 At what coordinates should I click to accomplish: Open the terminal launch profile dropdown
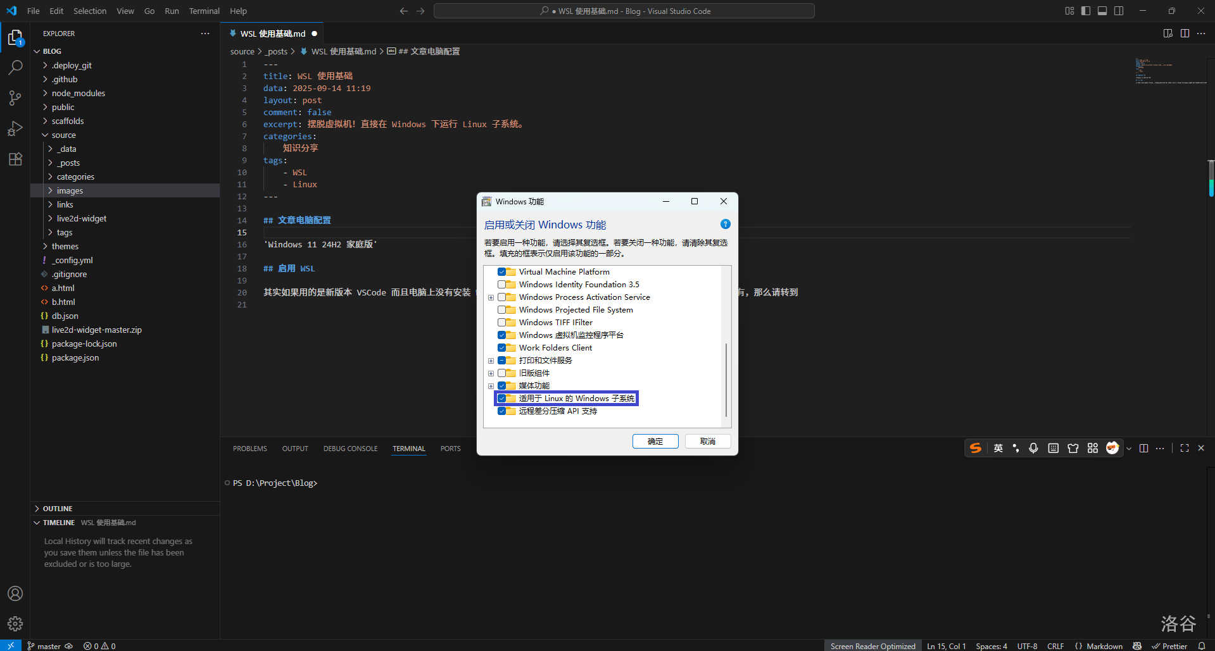pos(1129,448)
